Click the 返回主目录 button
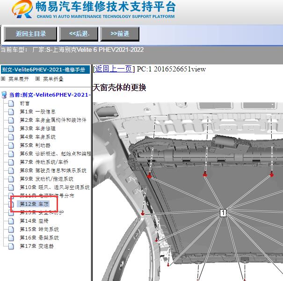The image size is (283, 281). click(30, 34)
